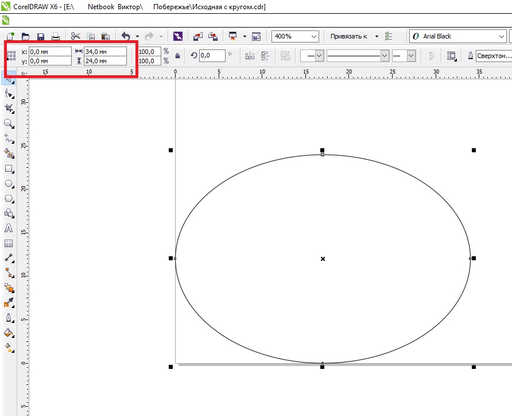
Task: Toggle the lock ratio padlock
Action: pos(177,56)
